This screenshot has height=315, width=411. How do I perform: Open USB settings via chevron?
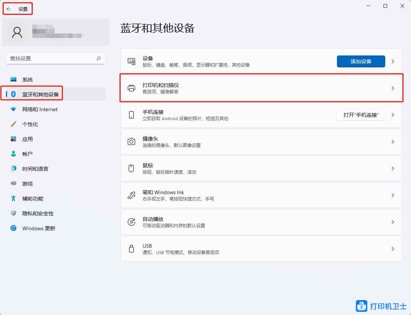point(393,248)
